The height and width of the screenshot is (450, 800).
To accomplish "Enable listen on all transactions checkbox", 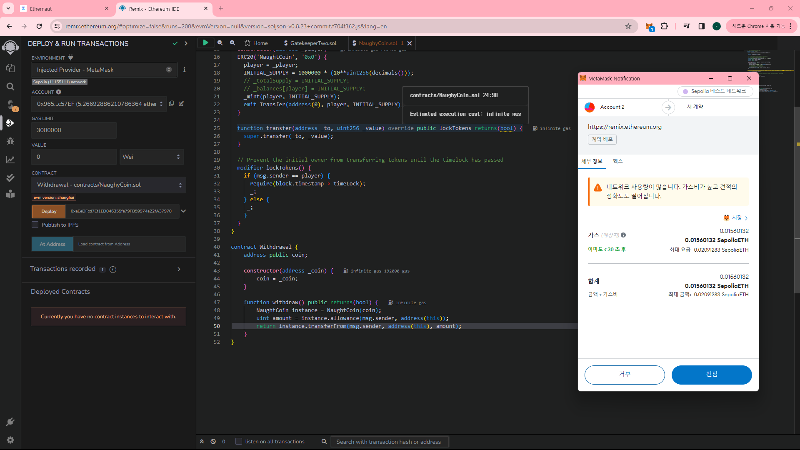I will 239,441.
